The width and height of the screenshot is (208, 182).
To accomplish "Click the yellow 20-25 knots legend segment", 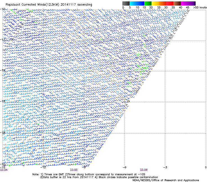I will pos(155,3).
